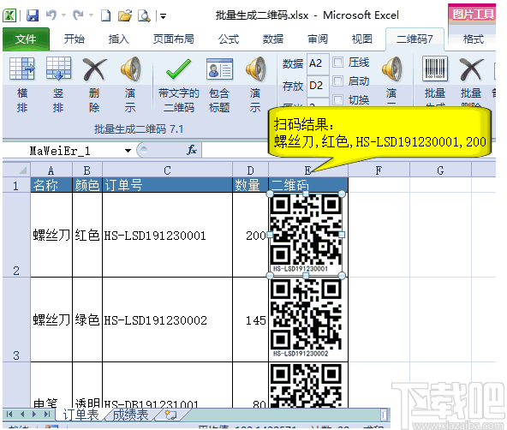
Task: Click the 批量 barcode generate icon
Action: 435,69
